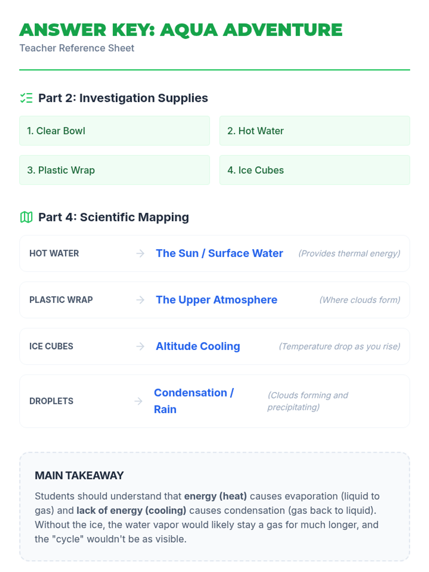Screen dimensions: 429x572
Task: Click the Altitude Cooling answer text
Action: pos(198,346)
